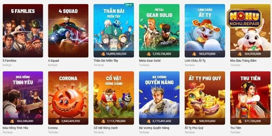272x136 pixels.
Task: Click the jackpot coin icon beside 7,112,790,000
Action: (x=103, y=121)
